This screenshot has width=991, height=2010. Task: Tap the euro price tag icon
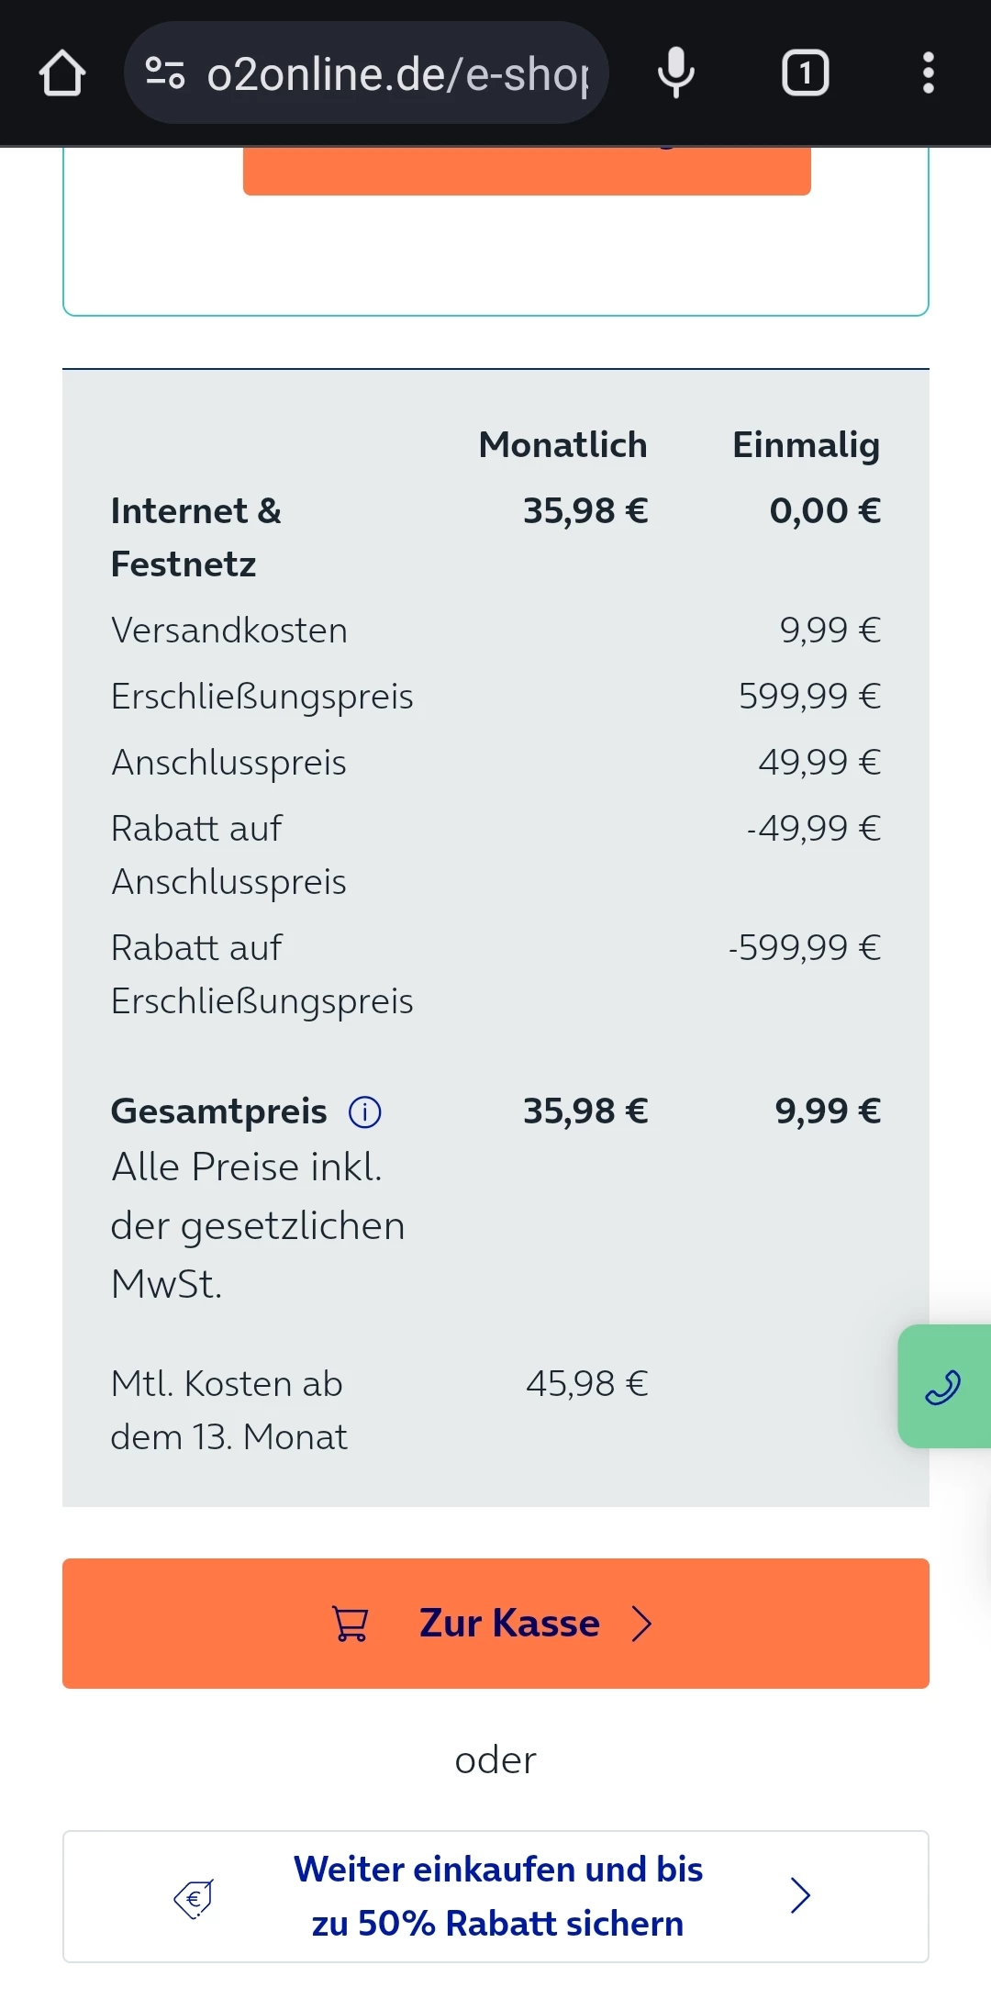click(x=194, y=1899)
